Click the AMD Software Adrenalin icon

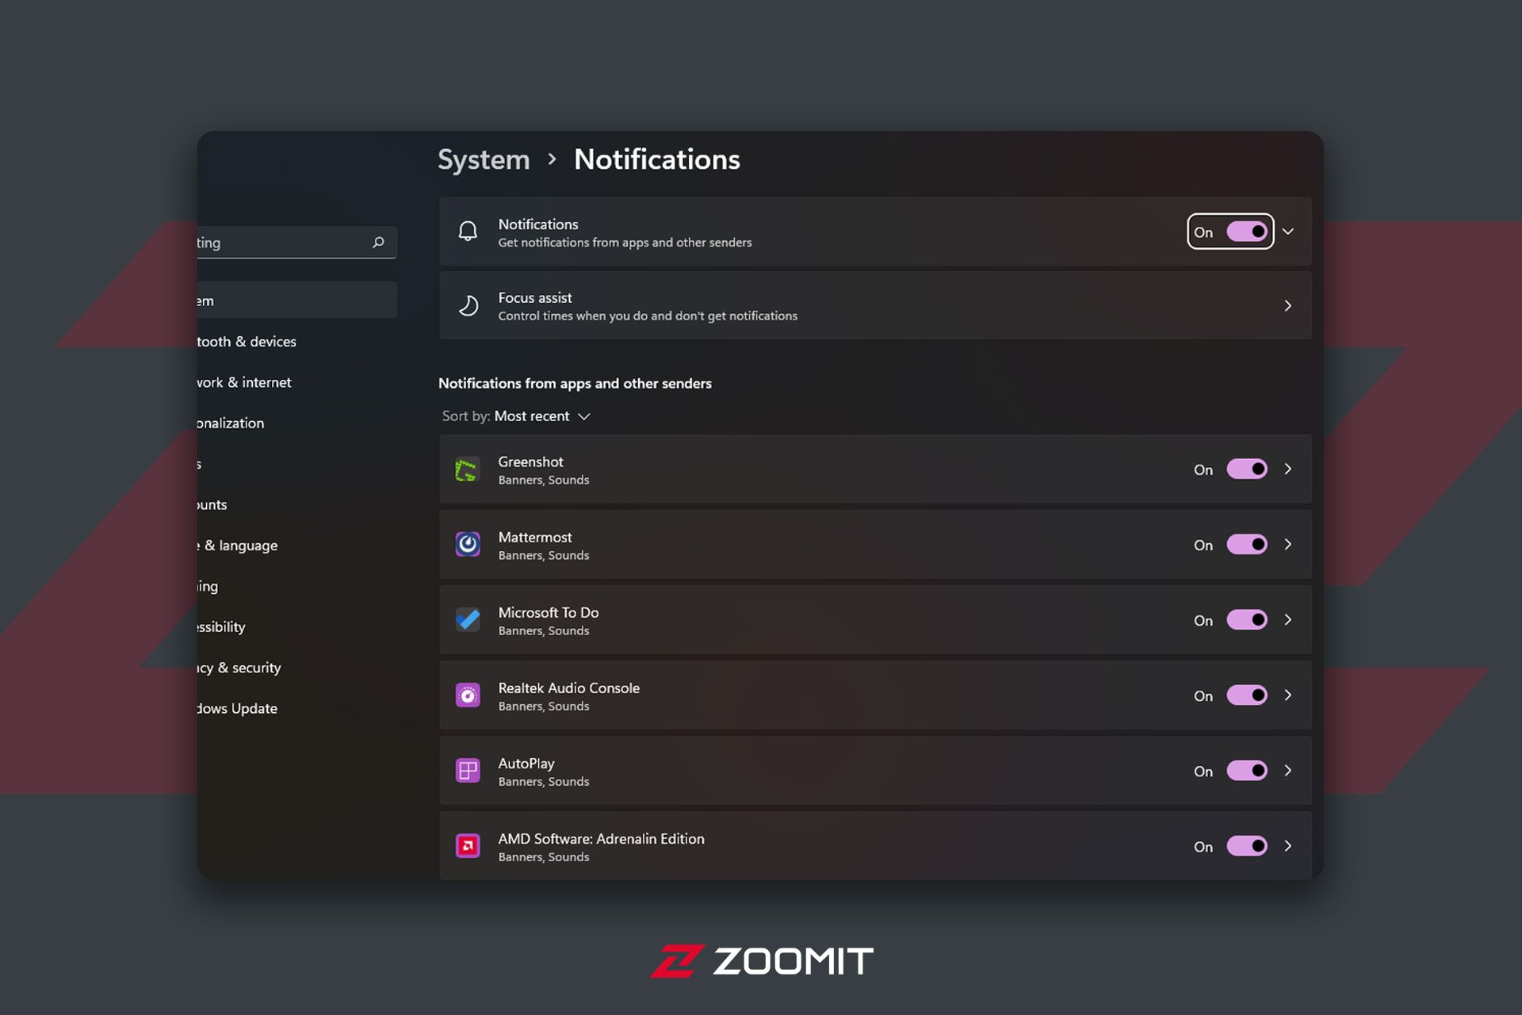468,846
